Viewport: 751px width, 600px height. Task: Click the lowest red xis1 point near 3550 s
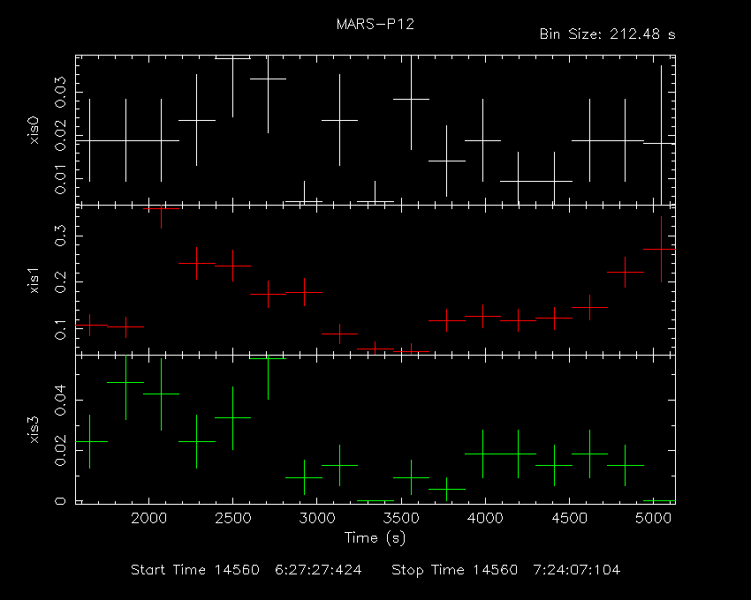coord(411,352)
